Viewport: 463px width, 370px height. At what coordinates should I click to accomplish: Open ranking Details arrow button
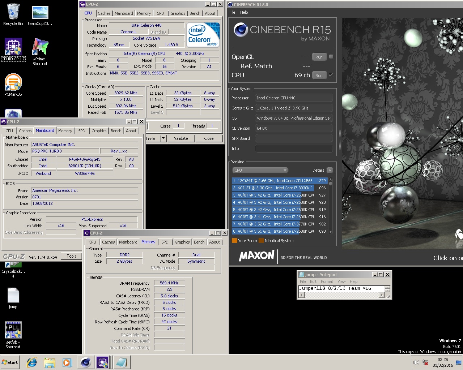point(330,170)
